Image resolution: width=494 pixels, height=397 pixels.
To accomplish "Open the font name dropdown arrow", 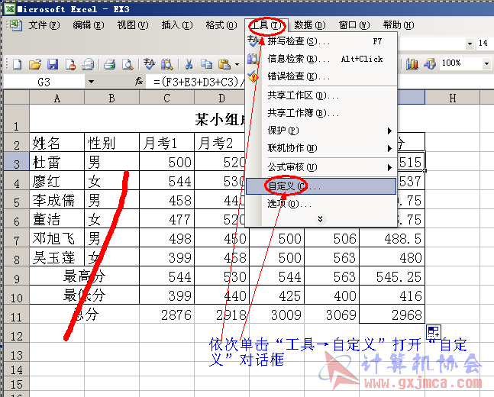I will (470, 44).
